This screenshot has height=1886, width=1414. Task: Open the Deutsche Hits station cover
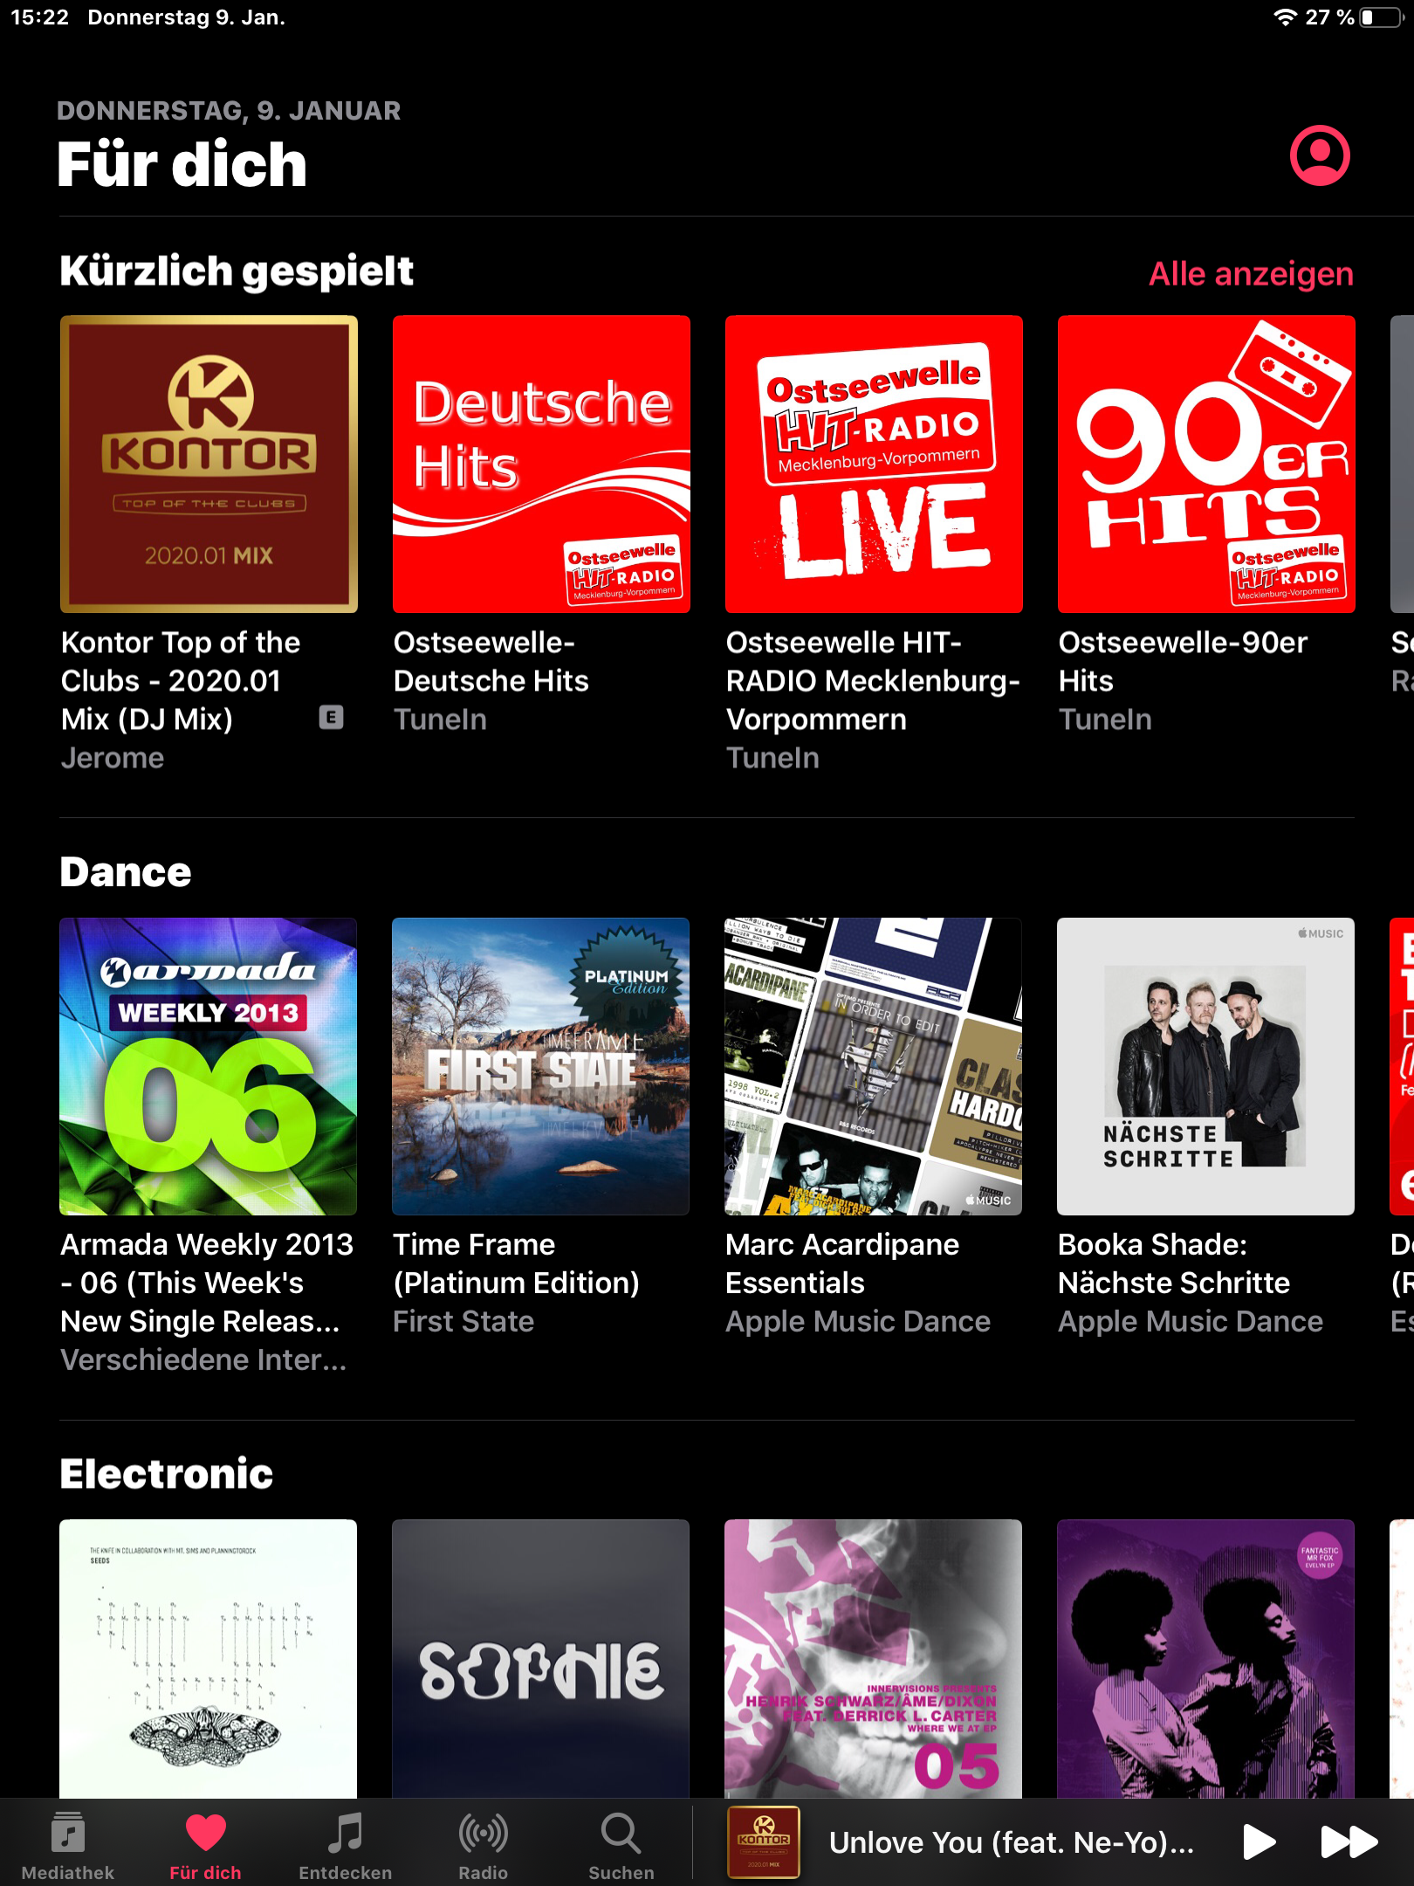click(x=541, y=465)
